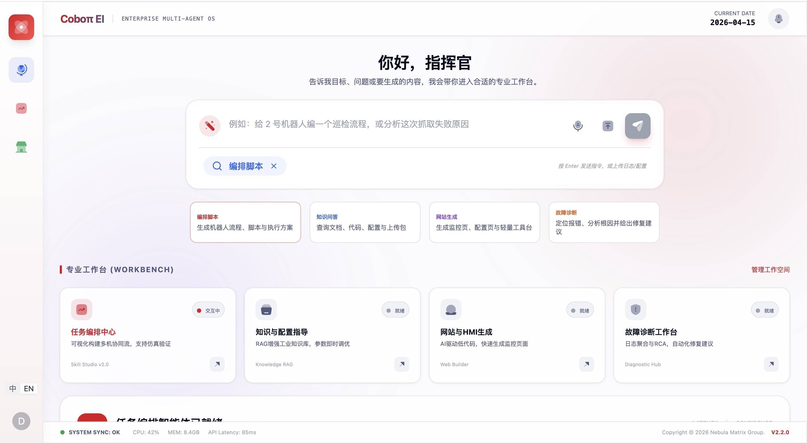The height and width of the screenshot is (443, 807).
Task: Click the 任务编排中心 title
Action: 93,332
